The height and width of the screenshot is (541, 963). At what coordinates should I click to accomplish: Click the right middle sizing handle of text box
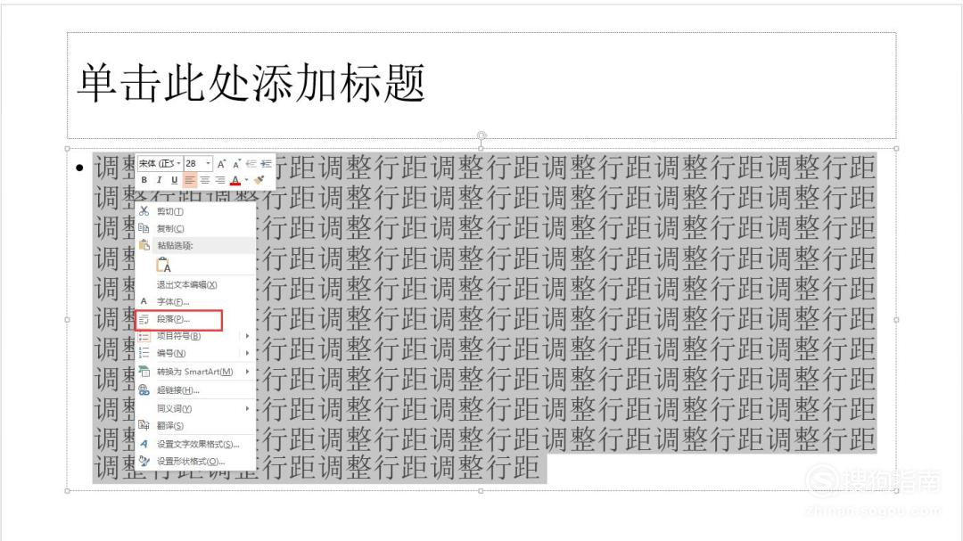pyautogui.click(x=897, y=320)
